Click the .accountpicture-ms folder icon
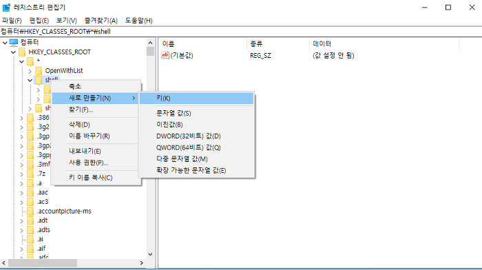The width and height of the screenshot is (482, 270). (30, 211)
